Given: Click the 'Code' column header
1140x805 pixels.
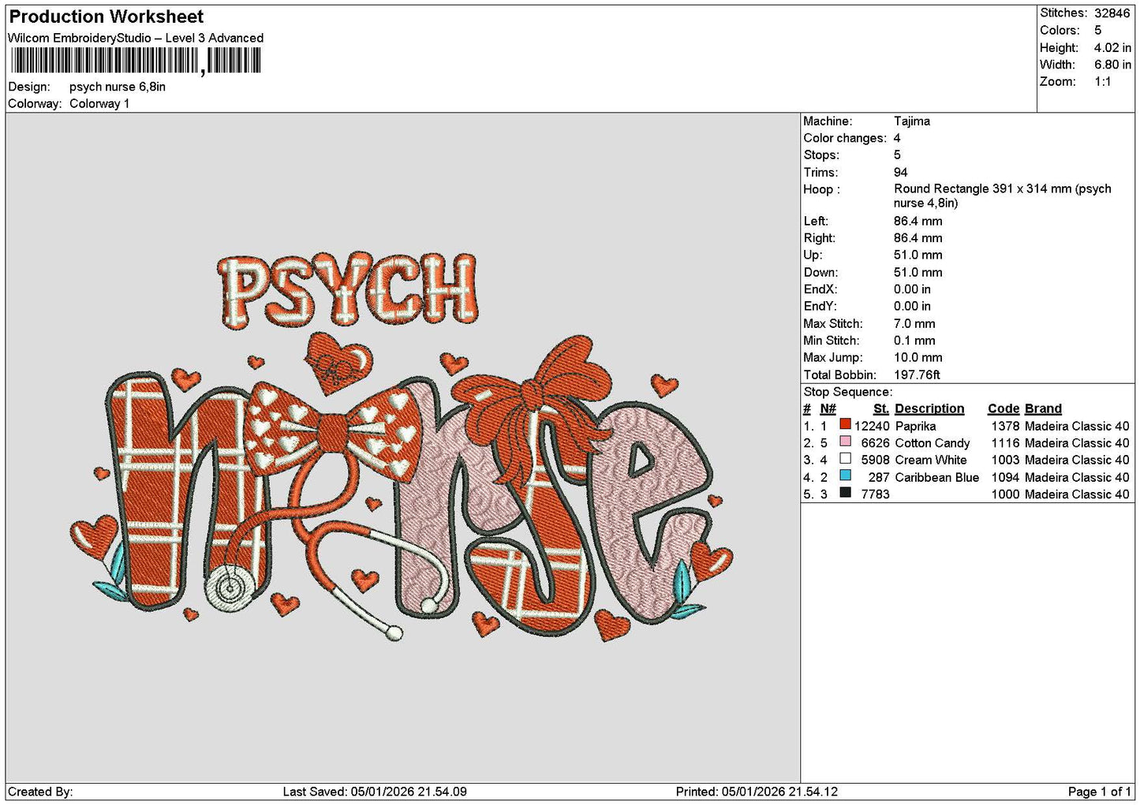Looking at the screenshot, I should pyautogui.click(x=1004, y=409).
